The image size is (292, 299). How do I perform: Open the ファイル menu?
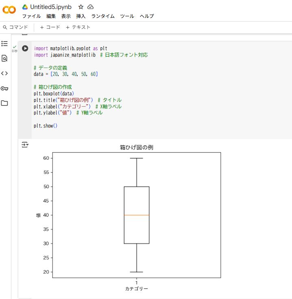click(31, 16)
